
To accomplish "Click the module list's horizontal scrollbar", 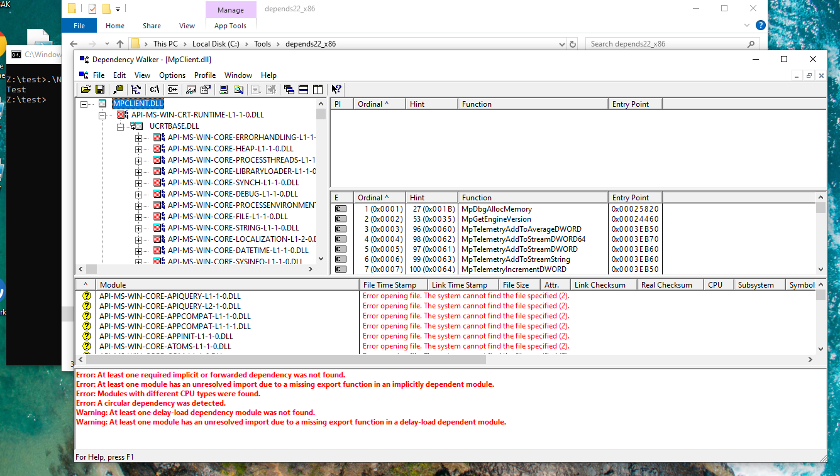I will pyautogui.click(x=444, y=360).
